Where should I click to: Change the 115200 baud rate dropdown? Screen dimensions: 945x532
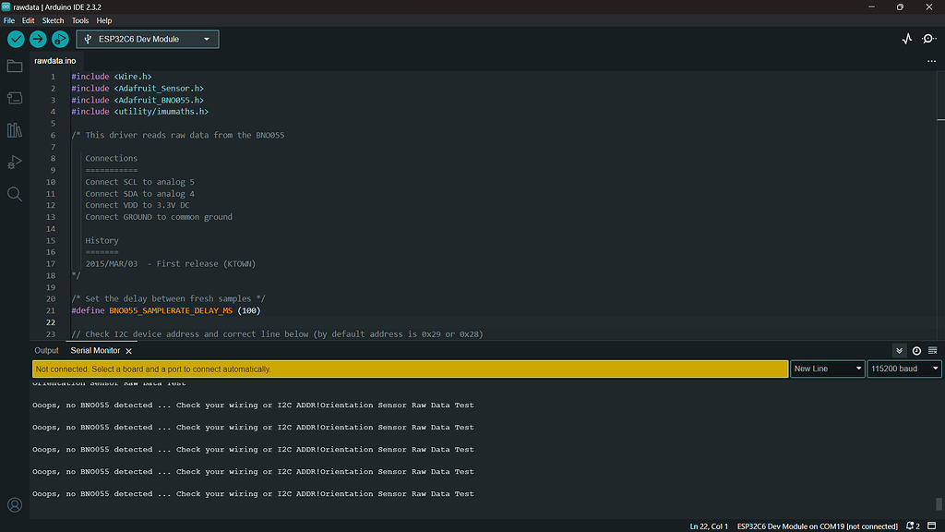(903, 369)
